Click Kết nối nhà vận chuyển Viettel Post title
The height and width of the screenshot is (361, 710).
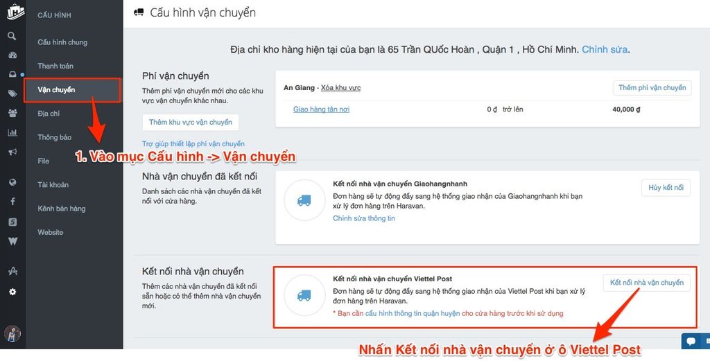point(392,279)
